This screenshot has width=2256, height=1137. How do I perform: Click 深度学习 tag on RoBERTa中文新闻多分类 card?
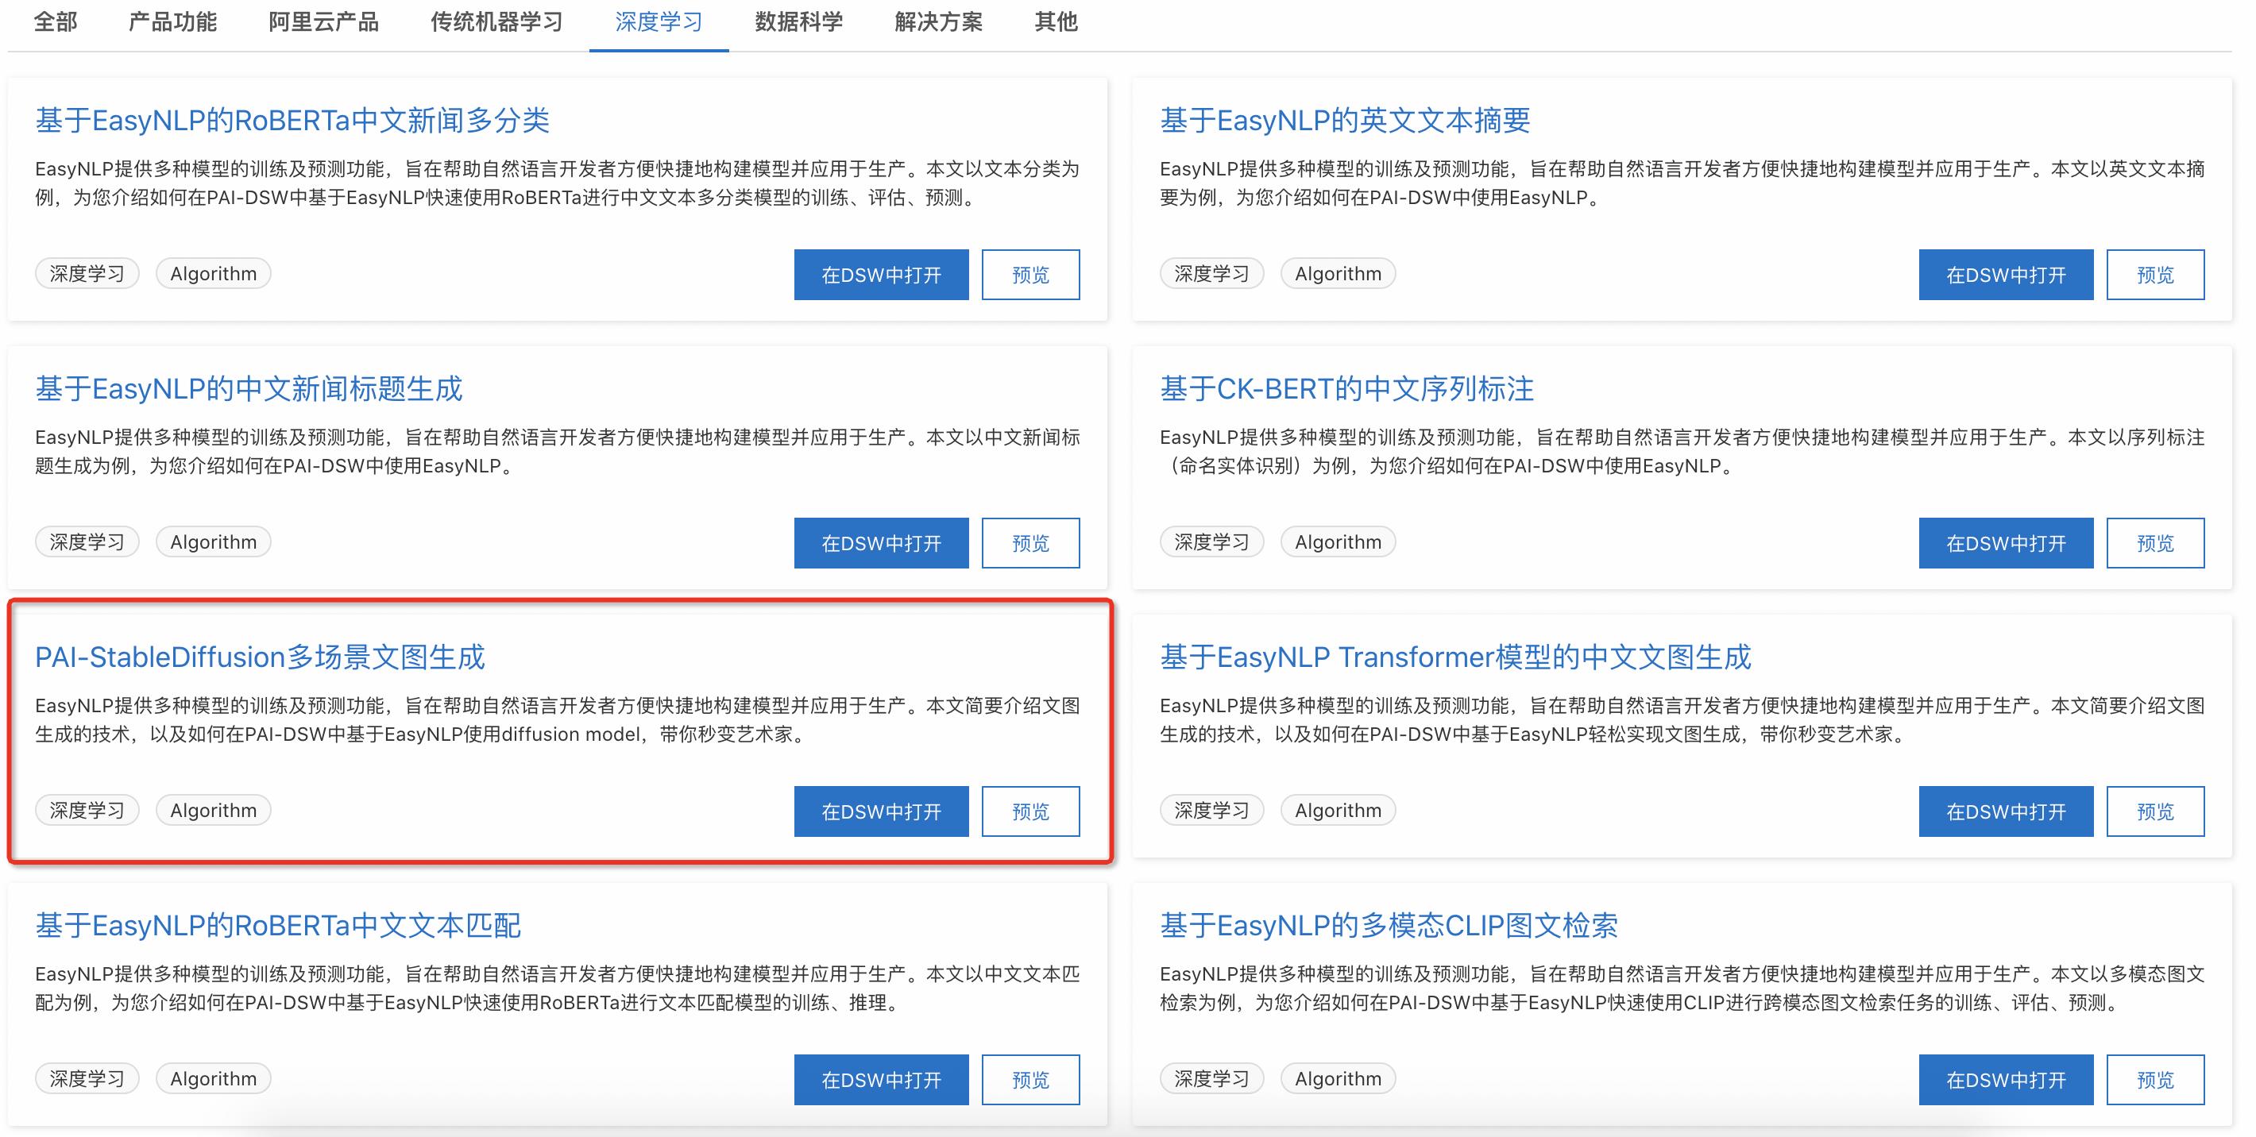(87, 273)
